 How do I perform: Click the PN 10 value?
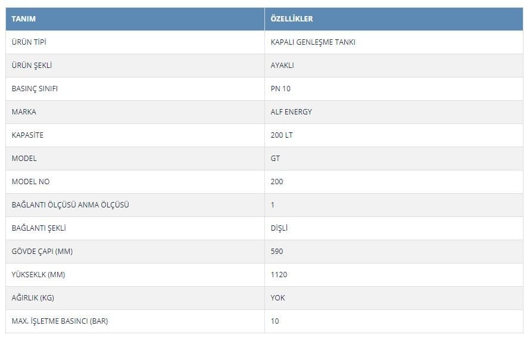[x=280, y=89]
